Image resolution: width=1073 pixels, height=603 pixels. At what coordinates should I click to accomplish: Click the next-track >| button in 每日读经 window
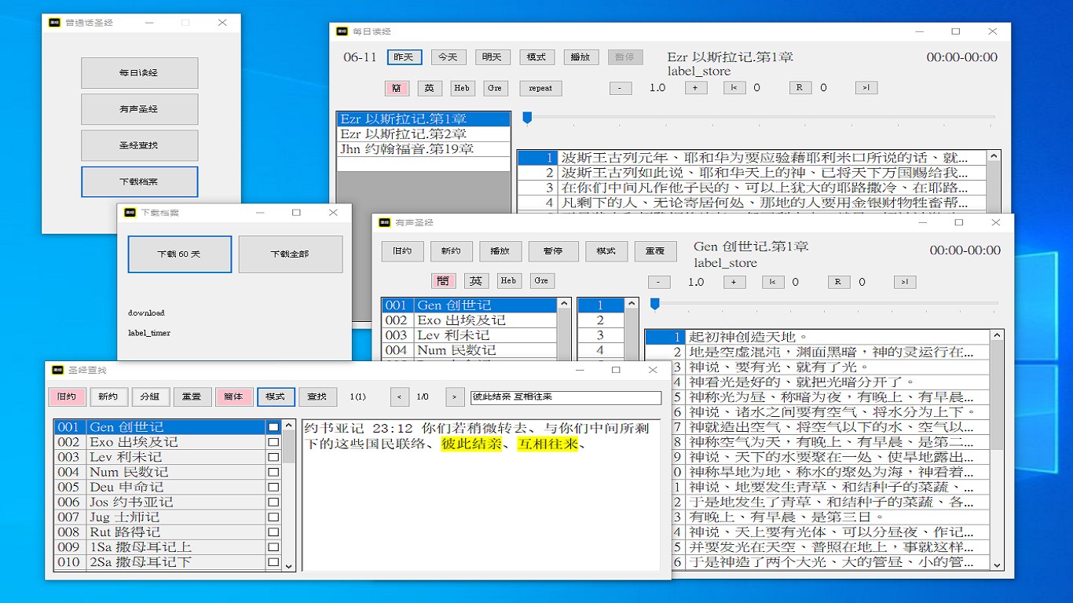(x=866, y=88)
